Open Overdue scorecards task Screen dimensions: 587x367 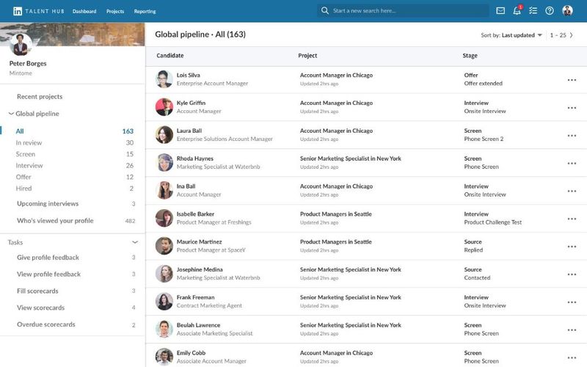[45, 324]
